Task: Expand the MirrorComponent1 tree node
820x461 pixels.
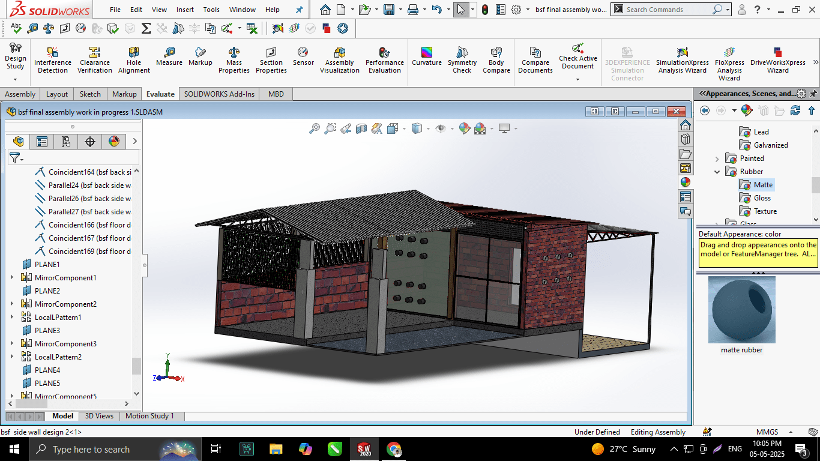Action: [12, 277]
